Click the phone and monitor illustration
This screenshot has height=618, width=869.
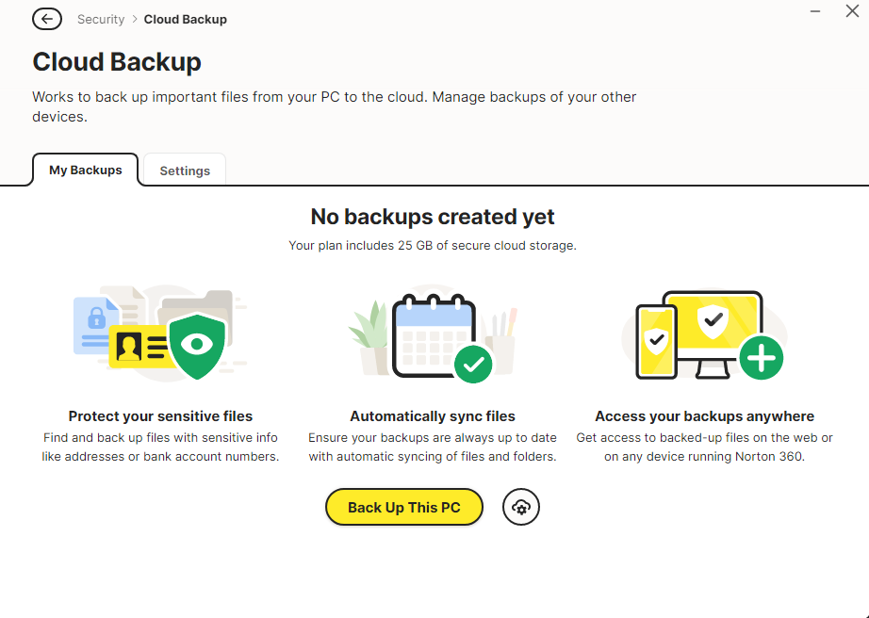click(x=704, y=336)
